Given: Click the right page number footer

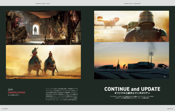Looking at the screenshot, I should pos(170,109).
